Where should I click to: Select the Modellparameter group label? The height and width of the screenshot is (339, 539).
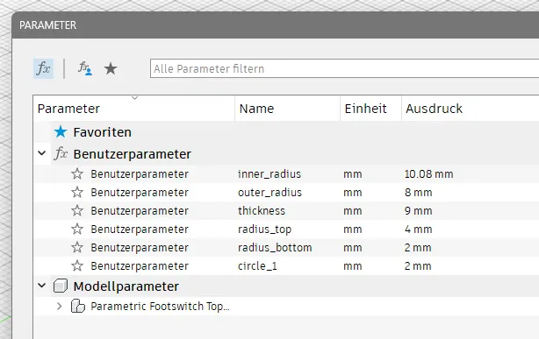126,286
